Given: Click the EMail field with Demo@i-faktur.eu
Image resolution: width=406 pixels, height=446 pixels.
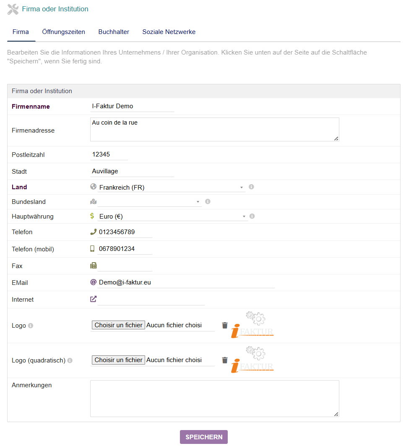Looking at the screenshot, I should point(186,282).
